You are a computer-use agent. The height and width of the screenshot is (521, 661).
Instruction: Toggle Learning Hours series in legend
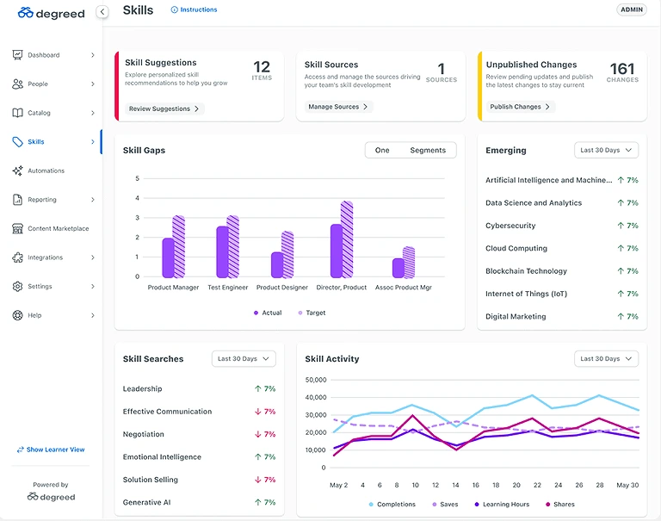click(502, 504)
